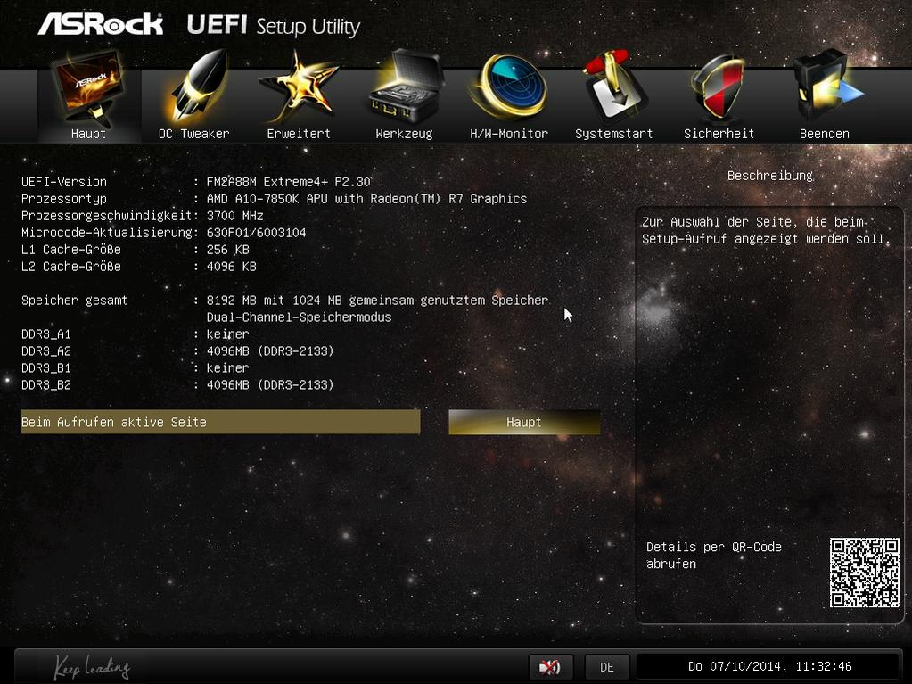Open the Sicherheit shield icon
912x684 pixels.
tap(719, 87)
